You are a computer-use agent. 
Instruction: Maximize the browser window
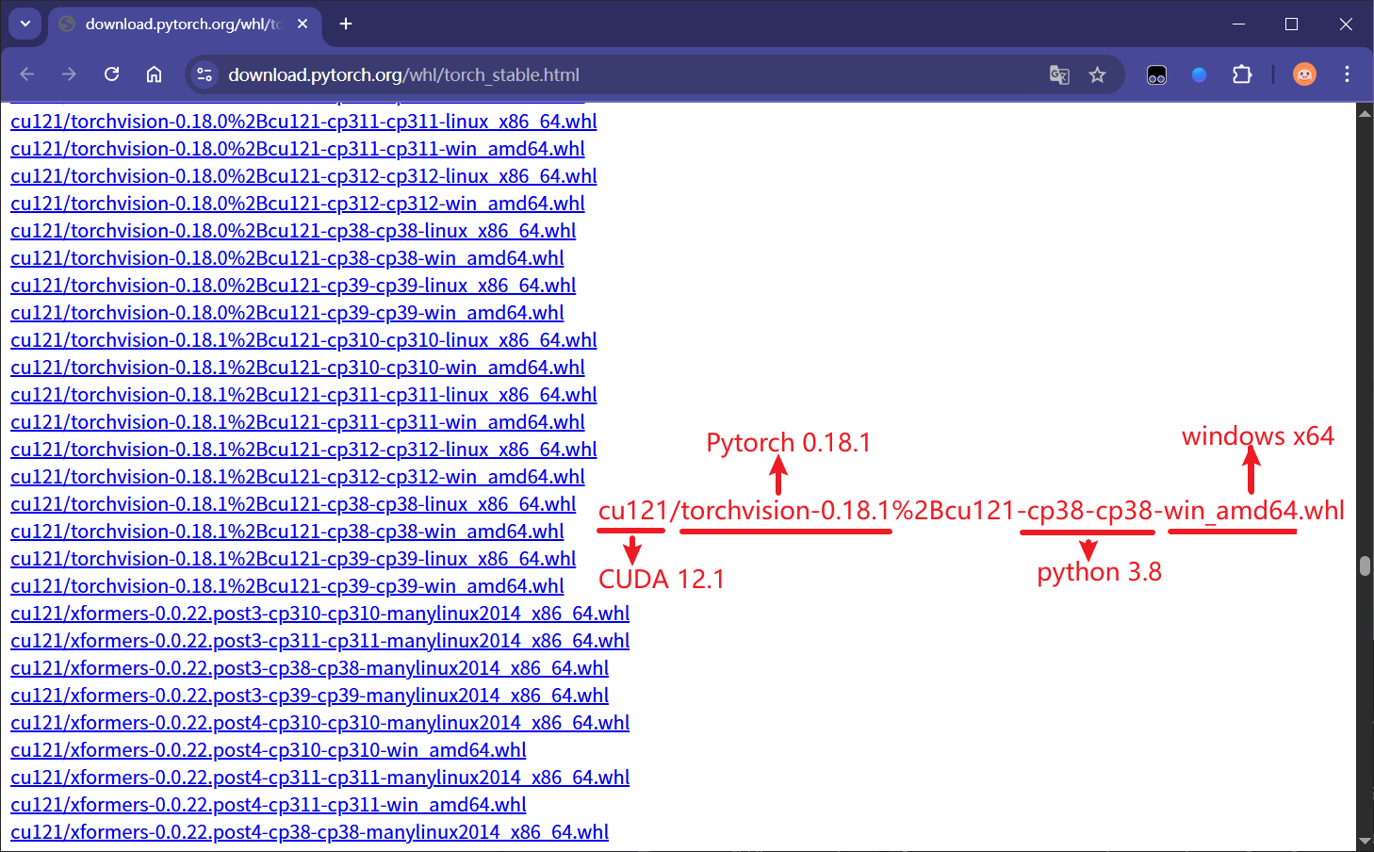pyautogui.click(x=1291, y=24)
